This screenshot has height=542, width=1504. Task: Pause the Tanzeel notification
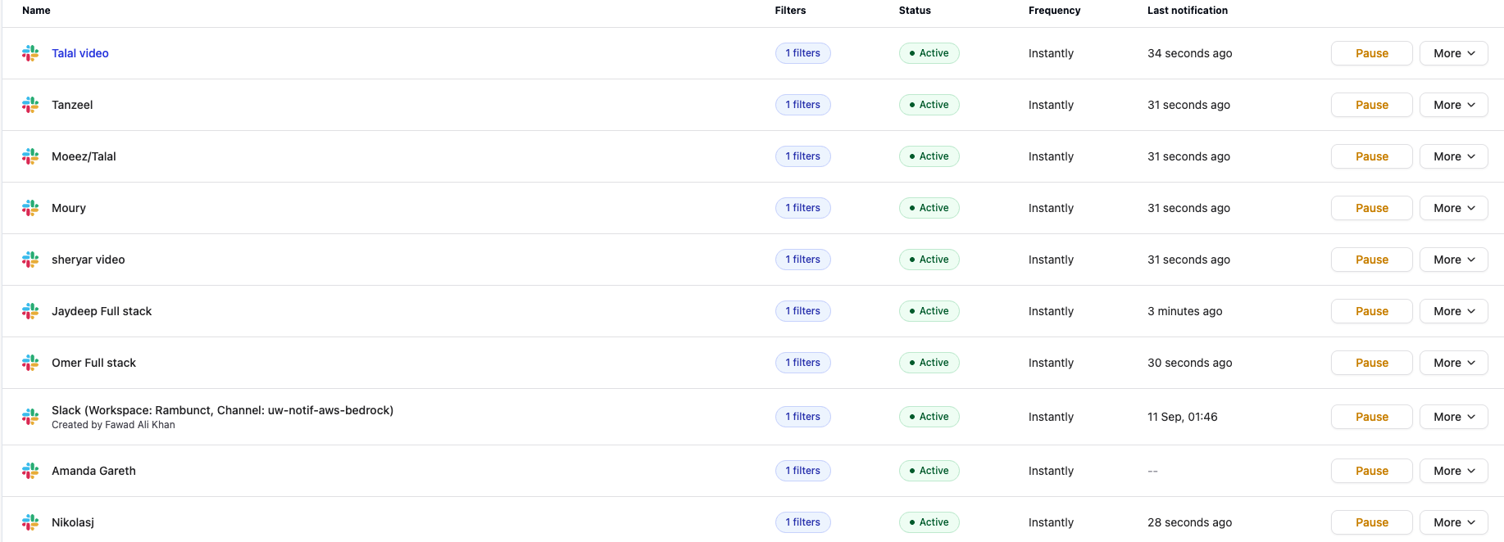point(1371,105)
